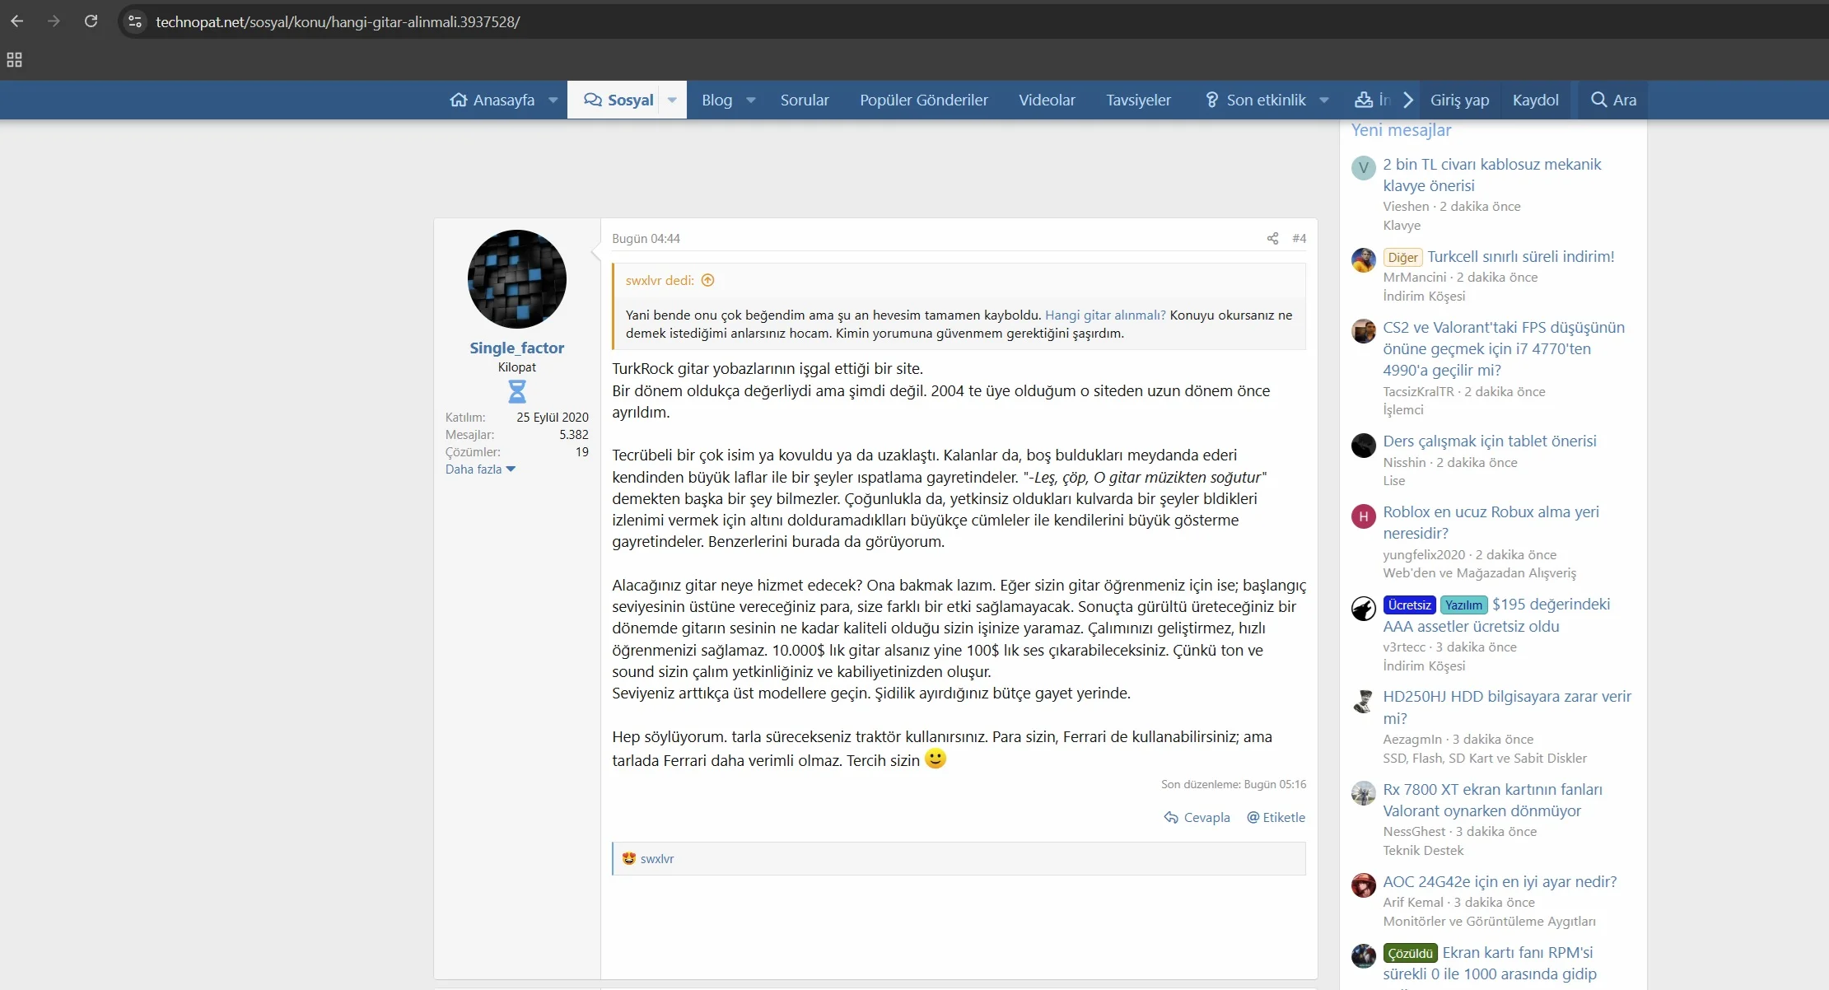Open Single_factor's profile avatar
The width and height of the screenshot is (1829, 990).
[516, 279]
